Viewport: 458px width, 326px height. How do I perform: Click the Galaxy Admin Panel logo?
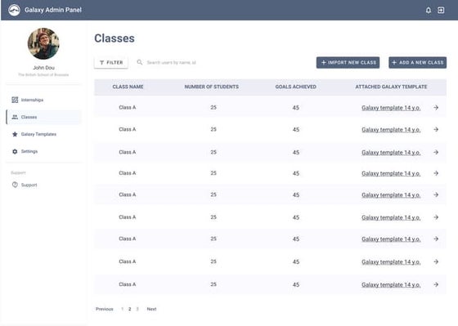coord(14,10)
